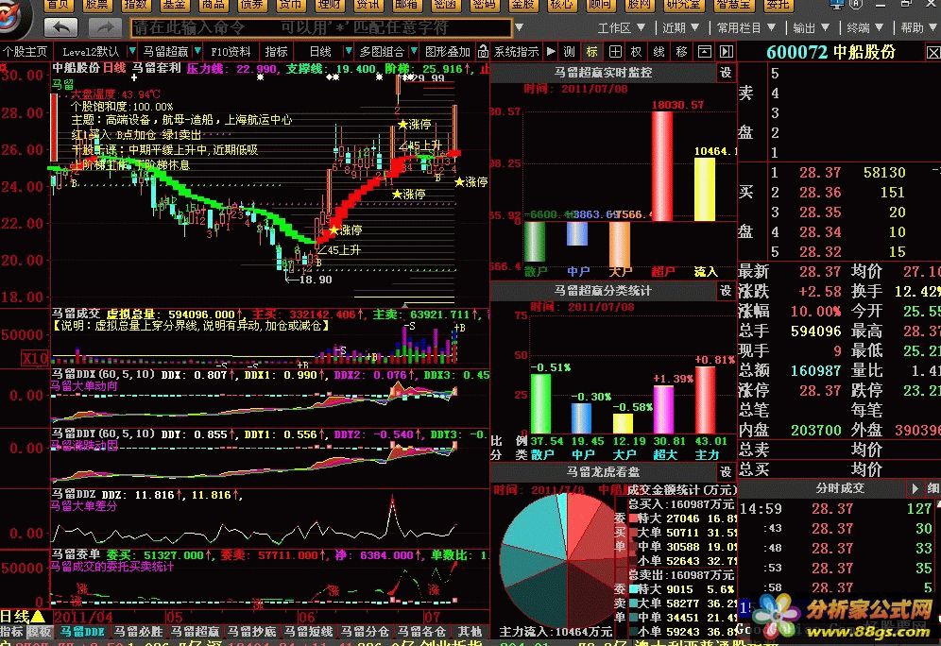Switch to the 马留分仓 bottom tab

[365, 631]
